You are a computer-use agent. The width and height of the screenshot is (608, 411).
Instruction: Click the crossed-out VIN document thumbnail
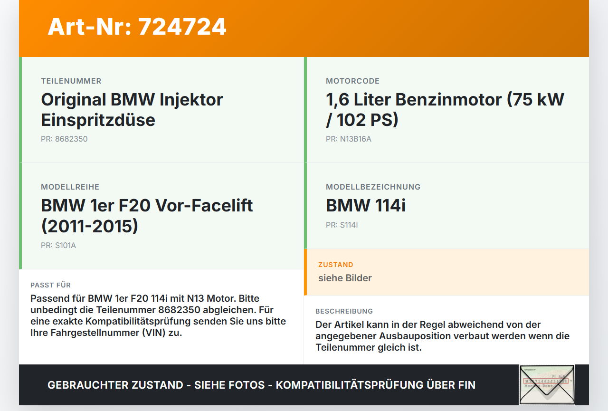tap(547, 385)
